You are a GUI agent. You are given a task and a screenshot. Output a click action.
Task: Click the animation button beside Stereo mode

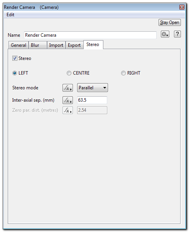[67, 88]
